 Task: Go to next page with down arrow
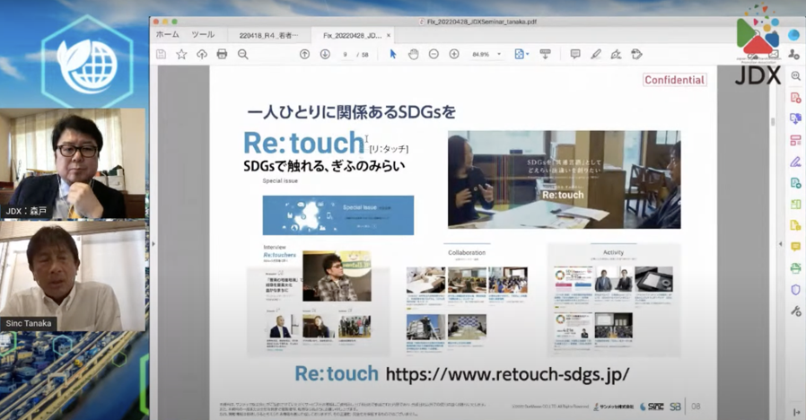325,54
